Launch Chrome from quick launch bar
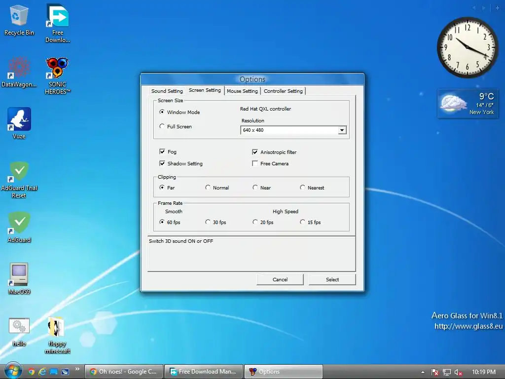The image size is (505, 379). point(31,372)
